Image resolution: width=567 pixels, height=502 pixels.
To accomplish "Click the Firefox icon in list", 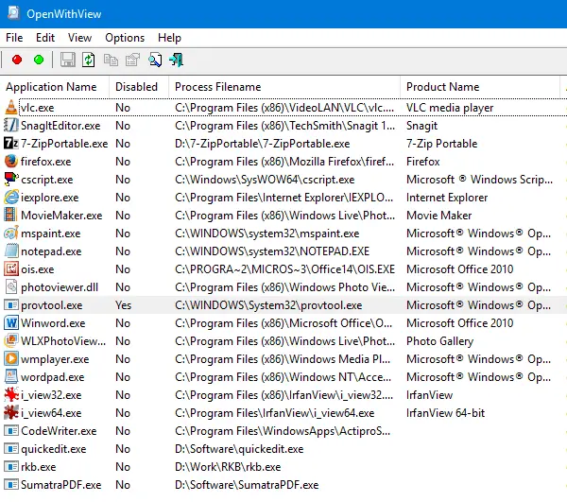I will point(10,162).
